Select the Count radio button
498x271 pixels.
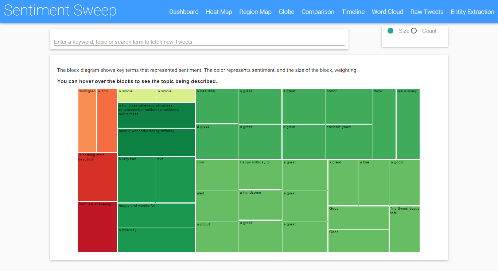(414, 31)
